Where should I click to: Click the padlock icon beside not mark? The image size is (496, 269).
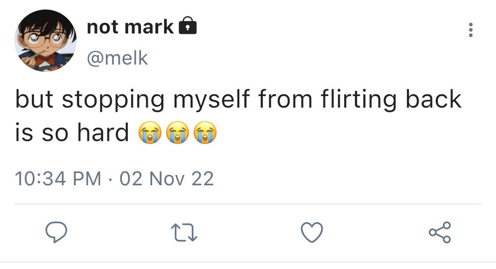[x=187, y=27]
